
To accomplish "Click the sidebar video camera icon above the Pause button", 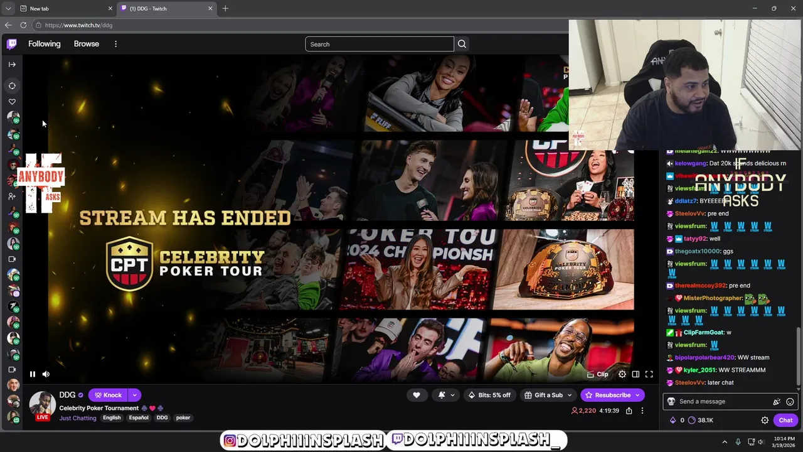I will pyautogui.click(x=12, y=369).
